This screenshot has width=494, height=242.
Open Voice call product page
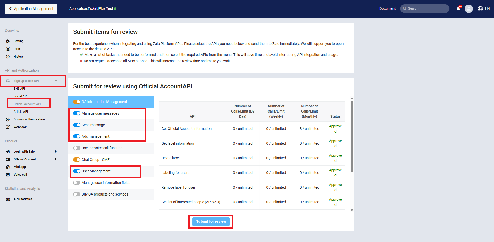[20, 175]
